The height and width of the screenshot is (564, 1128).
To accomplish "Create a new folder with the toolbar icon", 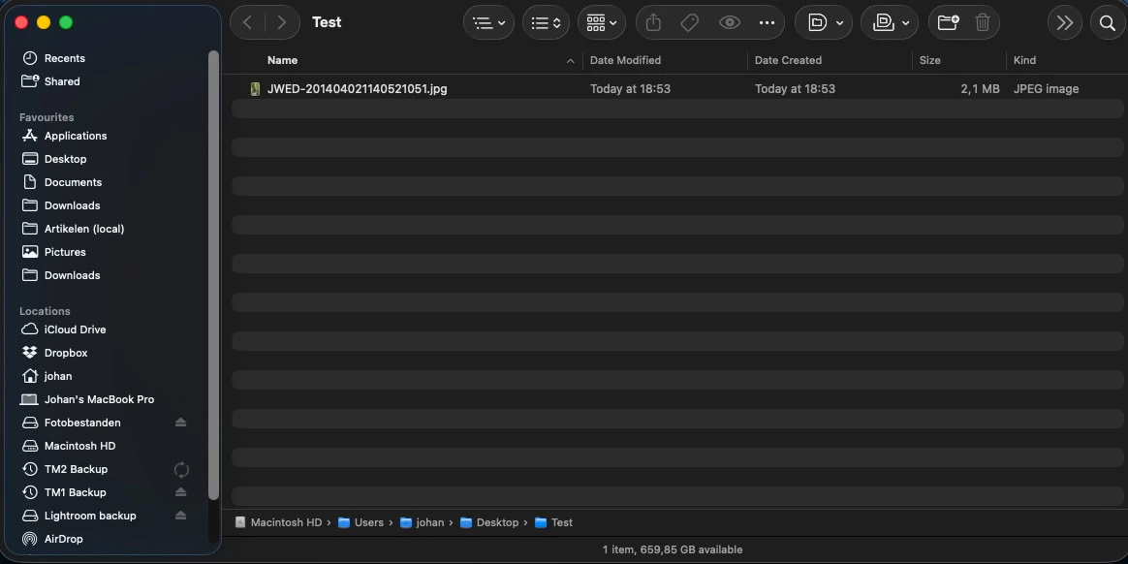I will pyautogui.click(x=948, y=22).
